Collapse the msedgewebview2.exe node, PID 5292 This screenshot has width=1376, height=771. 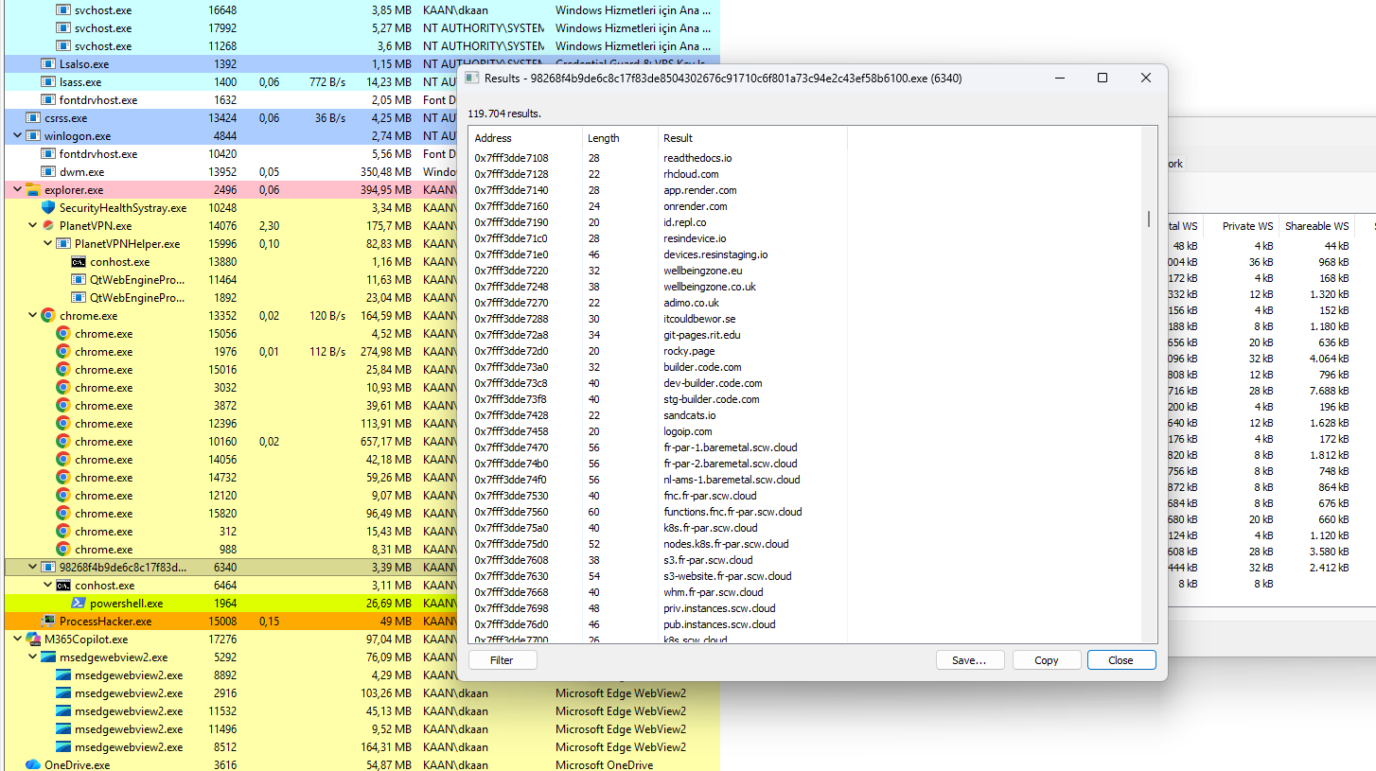pyautogui.click(x=32, y=657)
